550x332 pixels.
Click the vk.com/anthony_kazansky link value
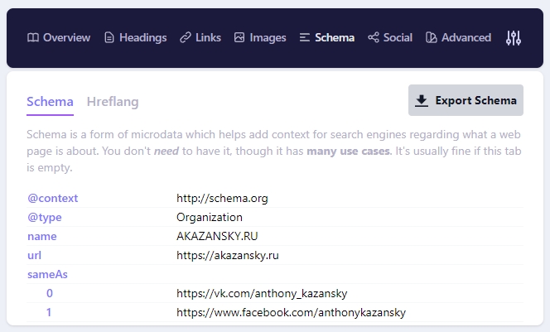pos(262,293)
